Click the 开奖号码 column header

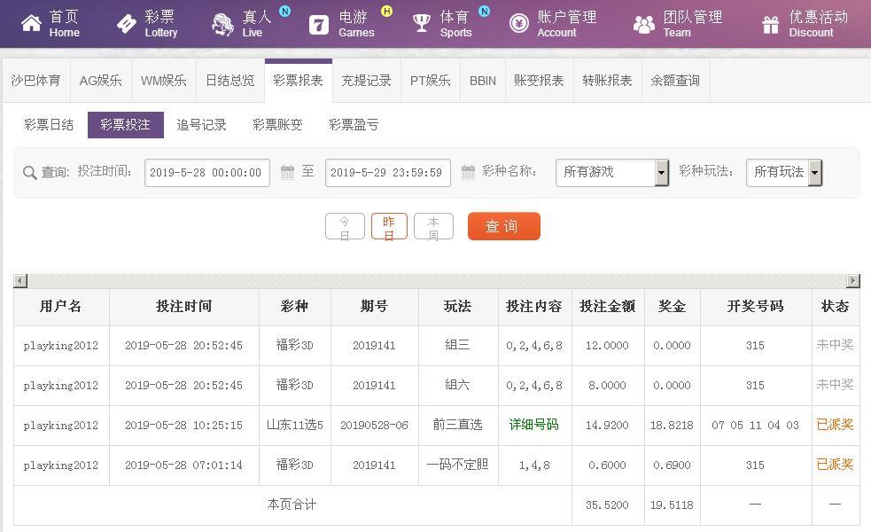pyautogui.click(x=756, y=306)
